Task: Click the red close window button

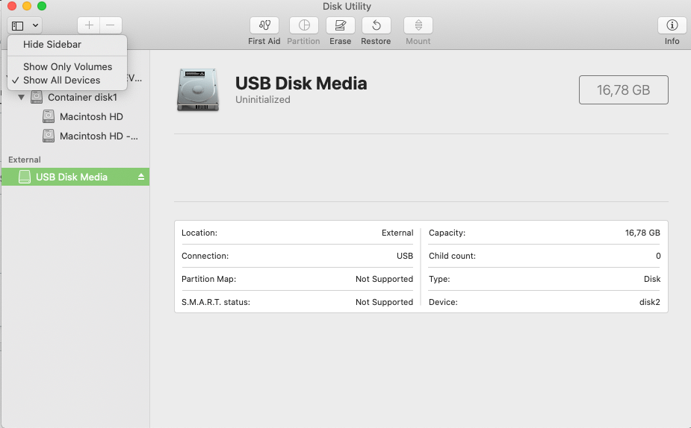Action: (12, 6)
